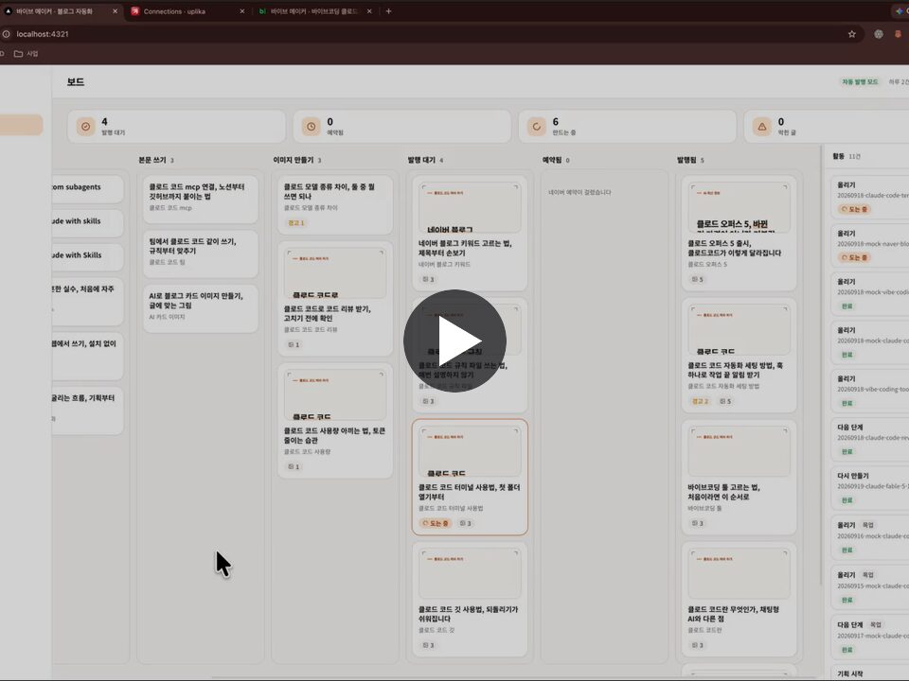909x681 pixels.
Task: Click the 보드 page title
Action: click(x=76, y=81)
